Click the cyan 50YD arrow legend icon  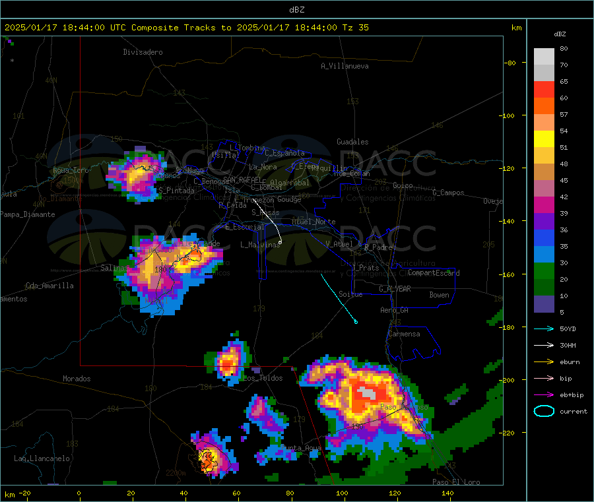pos(544,329)
